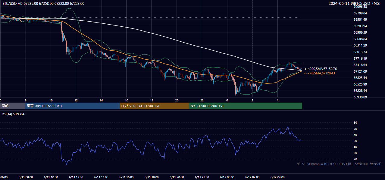
Task: Click price axis value 66228.44
Action: pyautogui.click(x=360, y=91)
